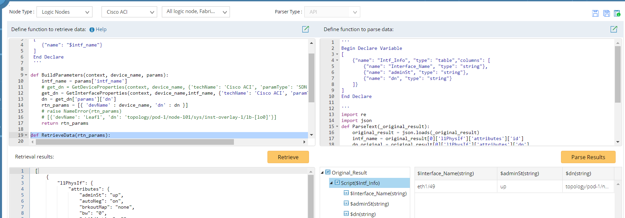
Task: Open the Cisco ACI dropdown
Action: [129, 12]
